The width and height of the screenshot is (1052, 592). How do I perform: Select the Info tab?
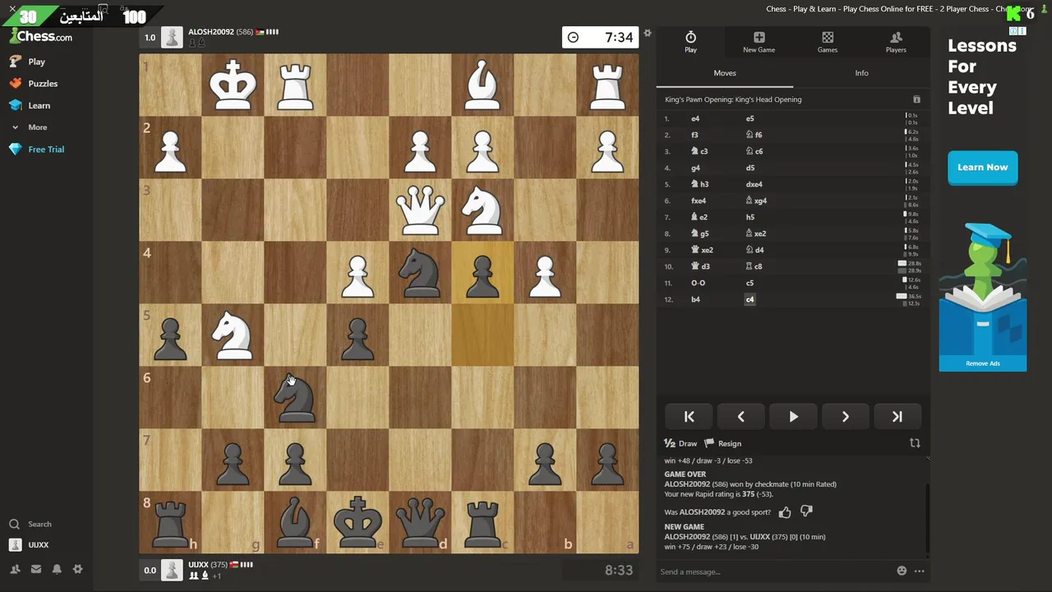[861, 73]
